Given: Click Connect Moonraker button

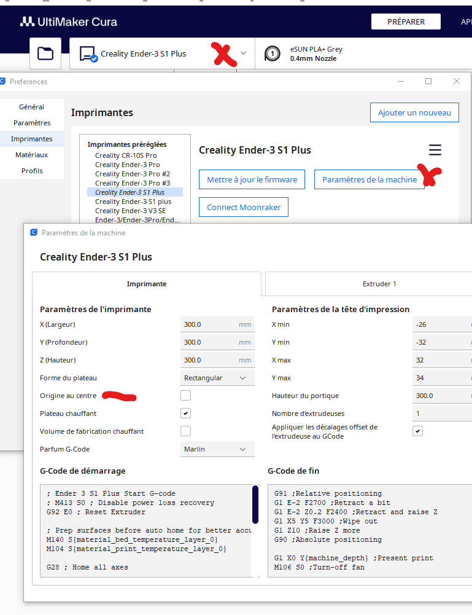Looking at the screenshot, I should (x=244, y=207).
